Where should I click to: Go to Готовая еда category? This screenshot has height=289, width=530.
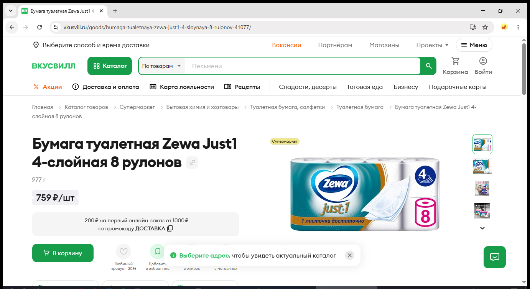point(365,87)
